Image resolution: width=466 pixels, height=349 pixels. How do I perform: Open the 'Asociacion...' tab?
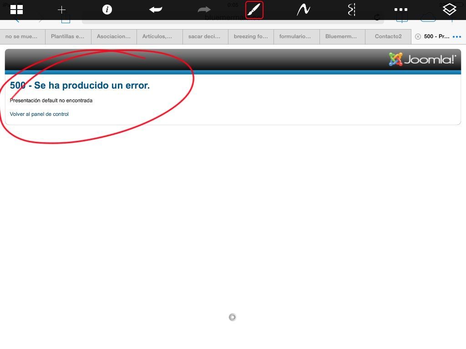point(114,36)
